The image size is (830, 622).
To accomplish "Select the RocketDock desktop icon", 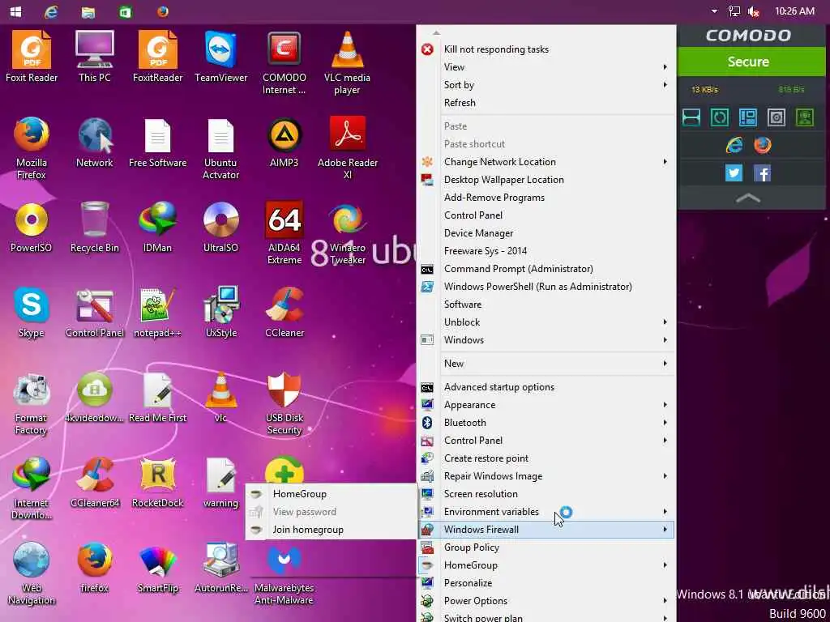I will click(x=158, y=482).
